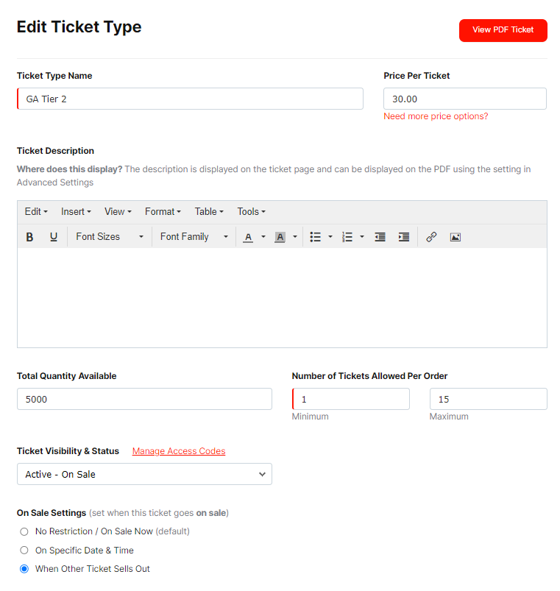This screenshot has width=560, height=591.
Task: Open the Table menu
Action: coord(209,211)
